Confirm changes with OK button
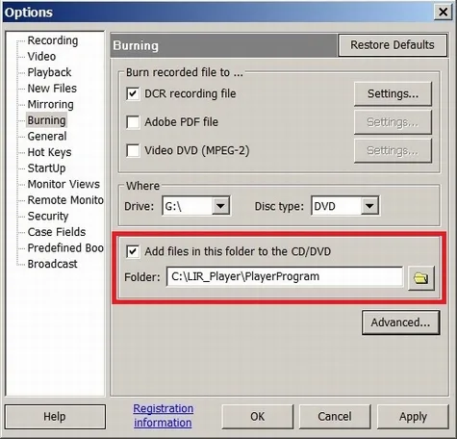457x439 pixels. click(x=258, y=417)
